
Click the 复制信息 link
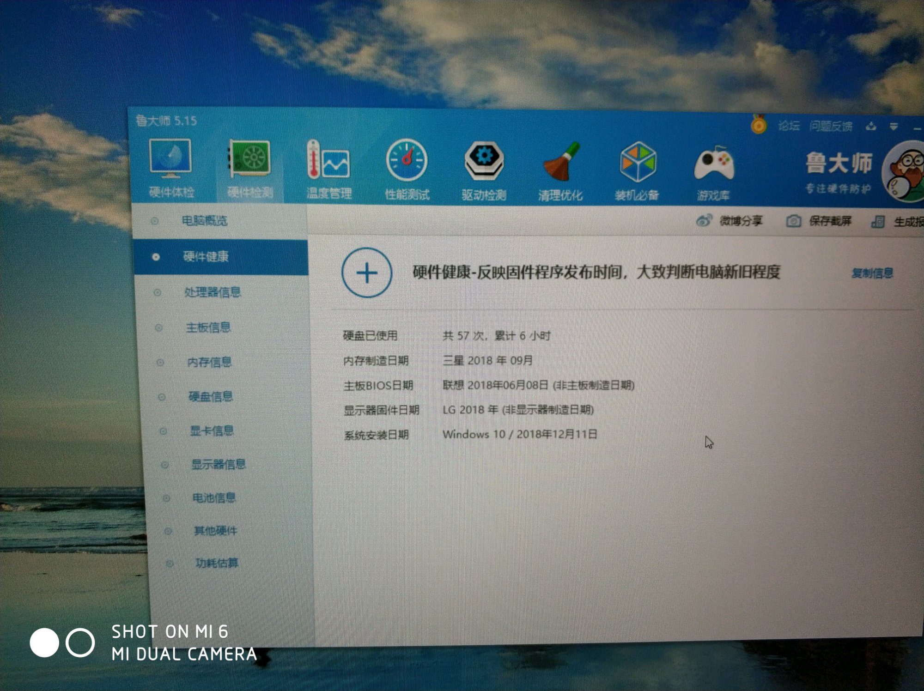pyautogui.click(x=872, y=273)
